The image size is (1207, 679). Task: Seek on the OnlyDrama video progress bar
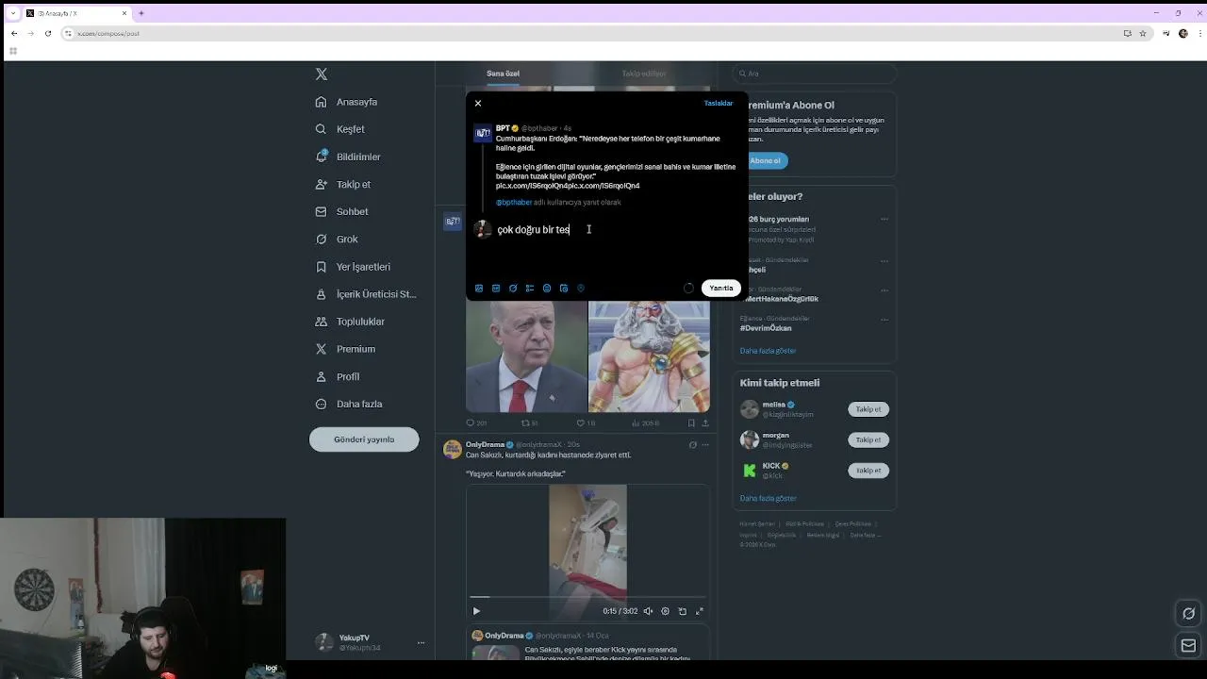587,597
